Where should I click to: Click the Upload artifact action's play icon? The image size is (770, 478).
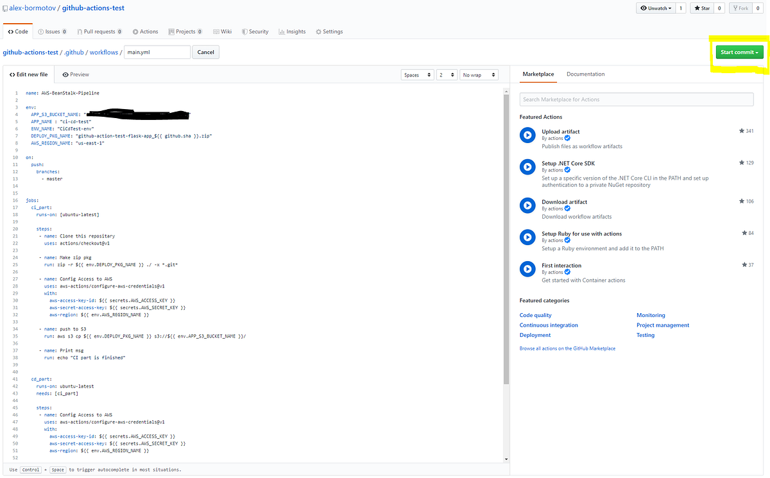527,135
